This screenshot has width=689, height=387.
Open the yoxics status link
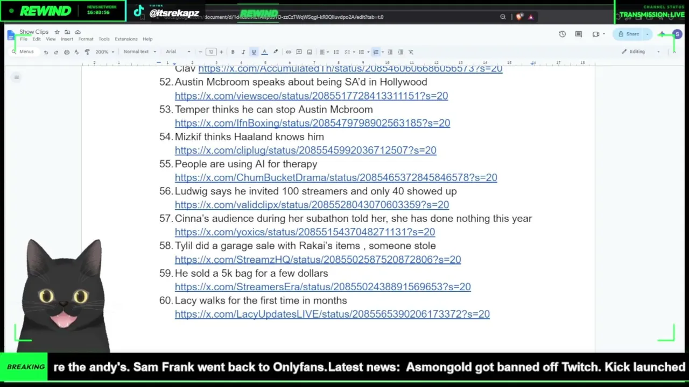305,232
